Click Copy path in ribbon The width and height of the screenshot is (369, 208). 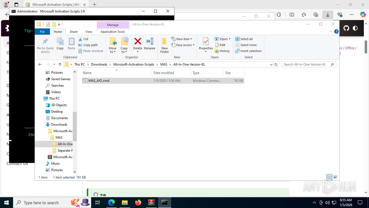88,45
